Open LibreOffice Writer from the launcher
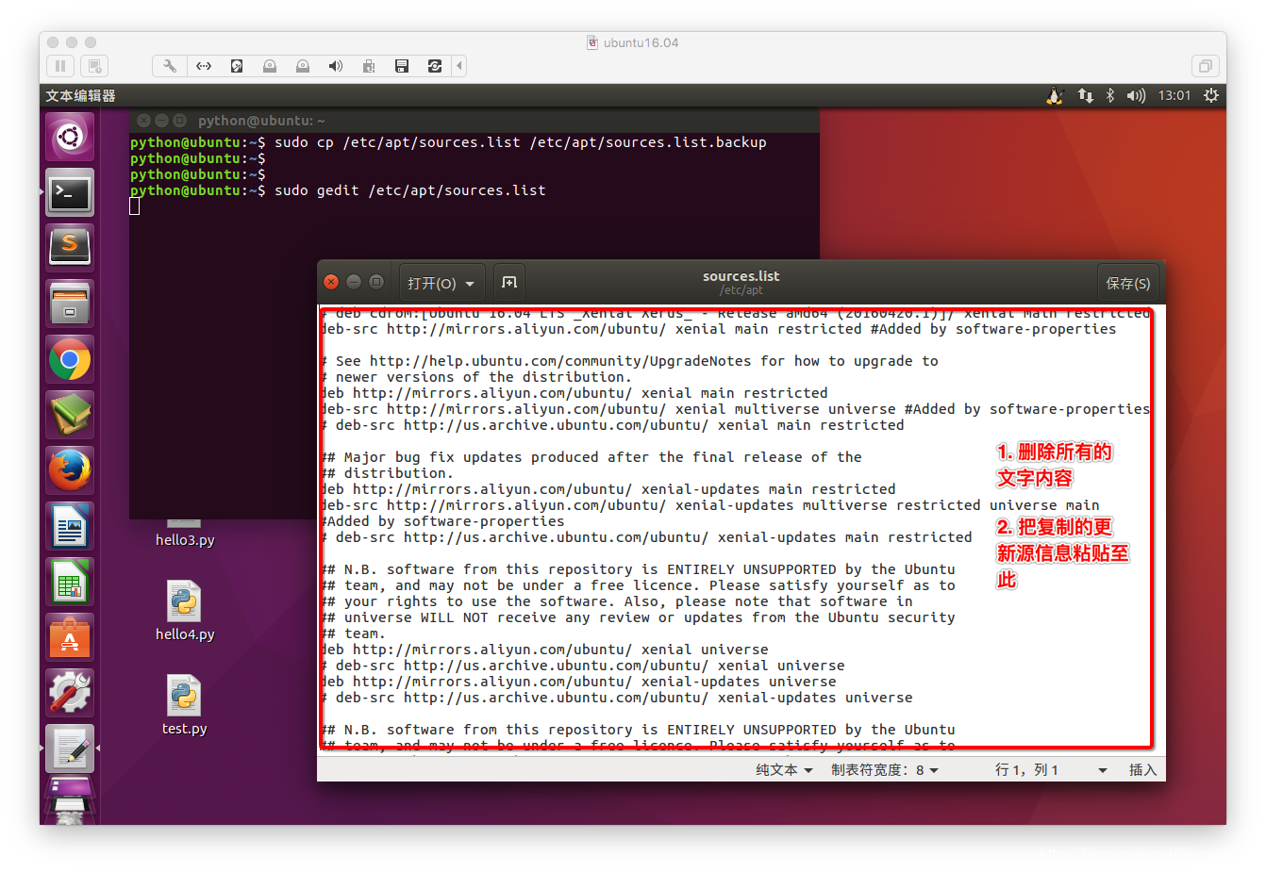Viewport: 1266px width, 872px height. pos(70,526)
